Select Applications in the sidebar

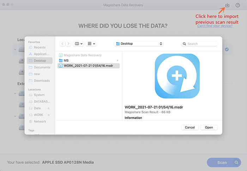(x=40, y=54)
